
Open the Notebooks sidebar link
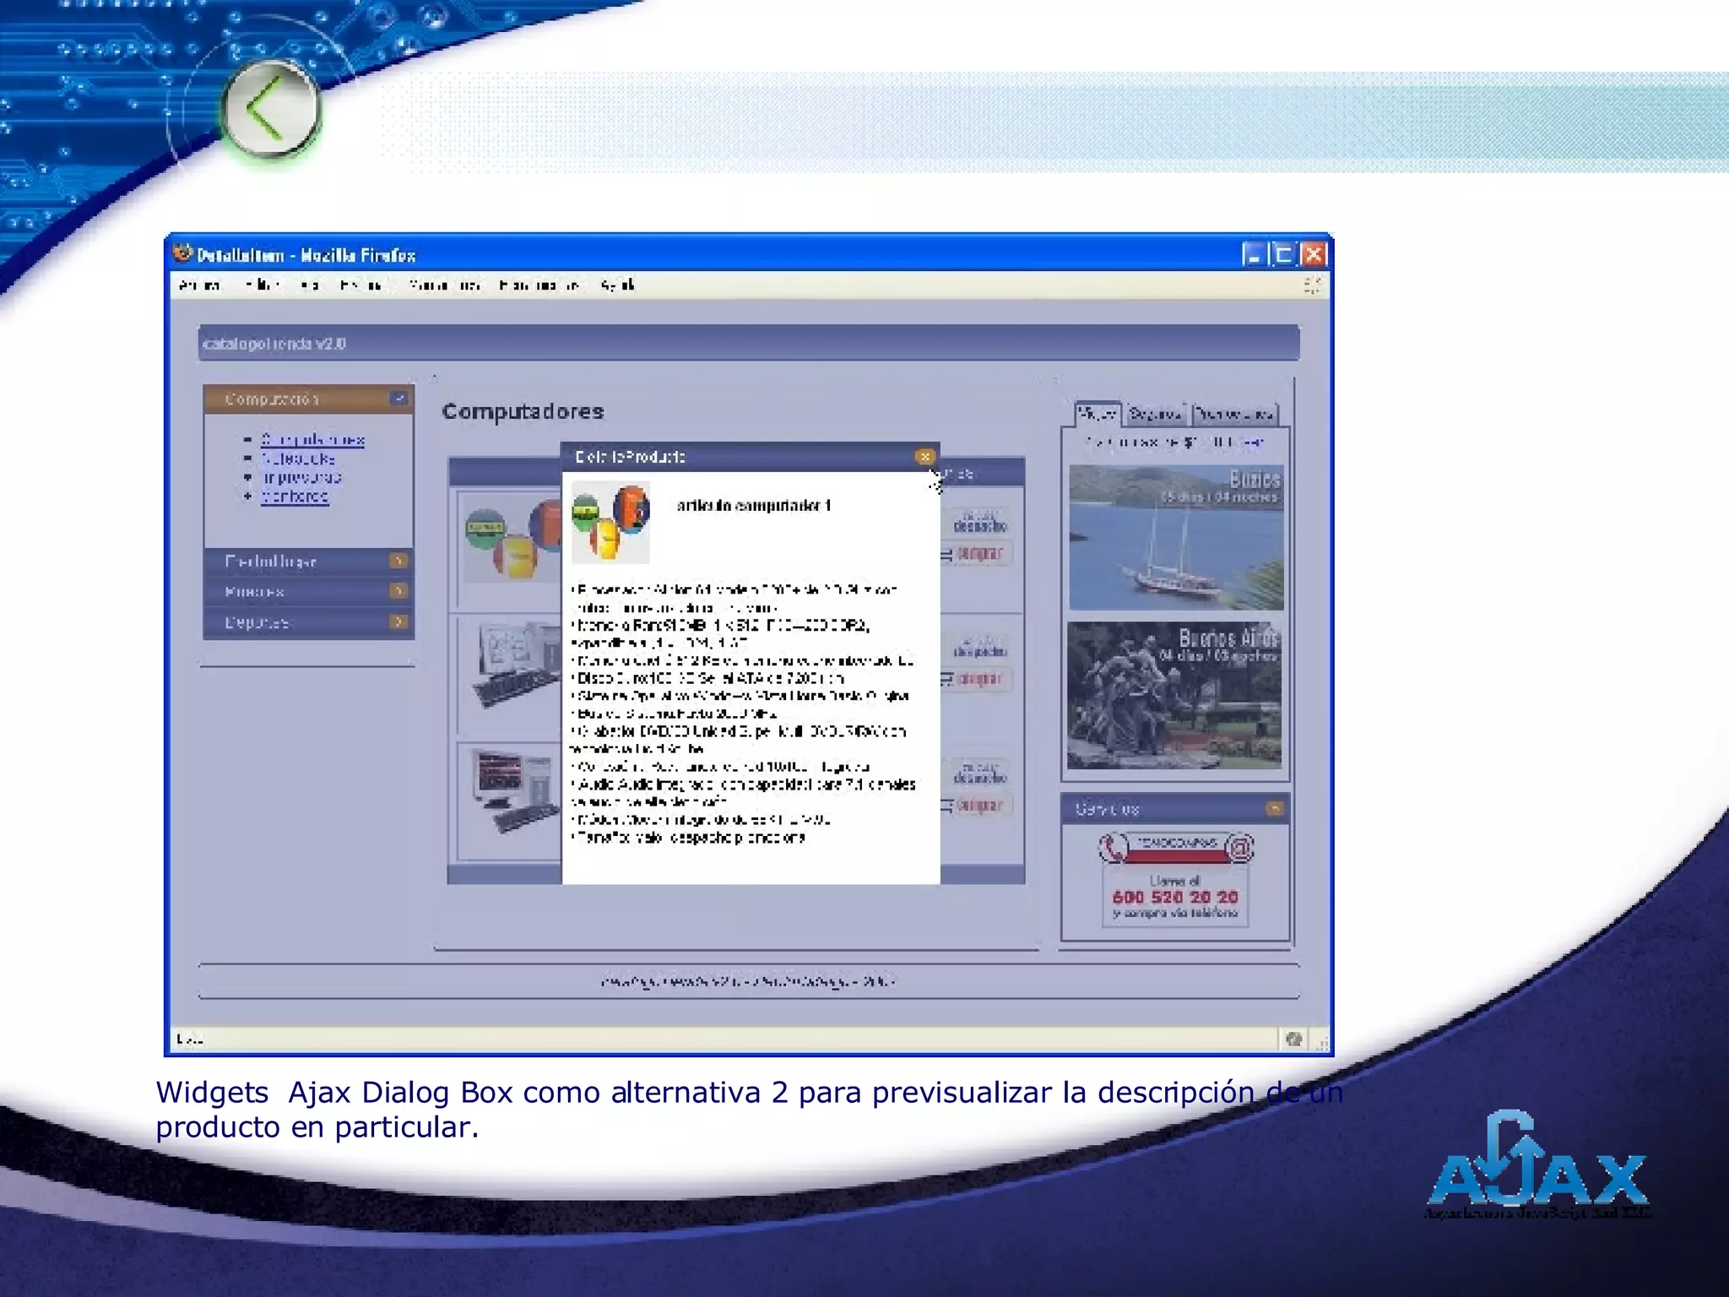pyautogui.click(x=297, y=459)
